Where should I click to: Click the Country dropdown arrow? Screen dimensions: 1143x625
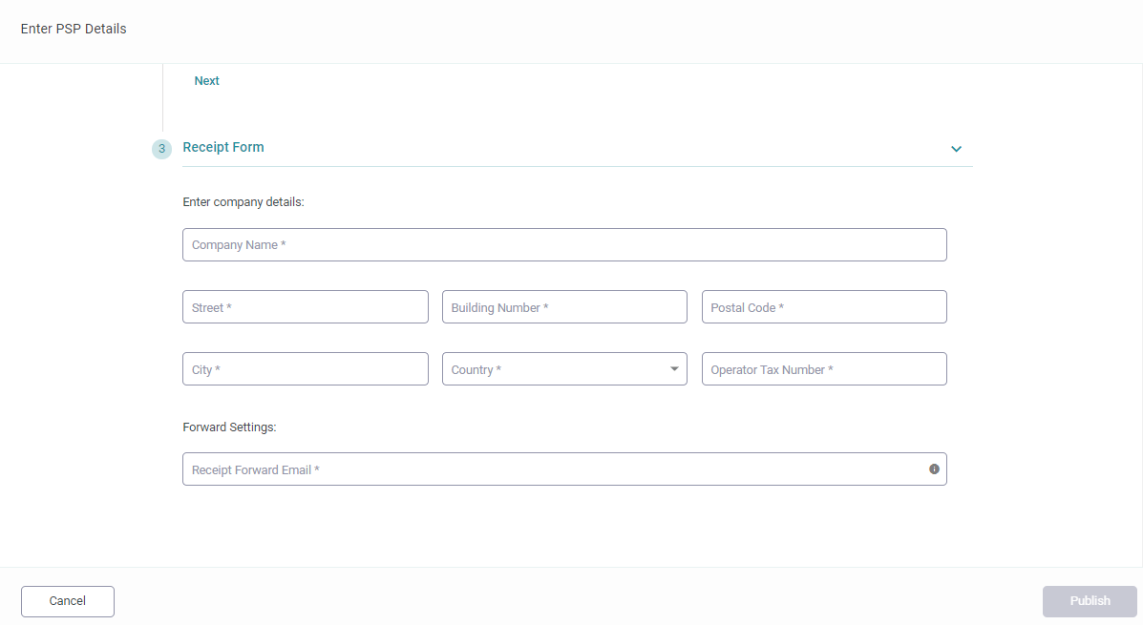click(x=674, y=368)
